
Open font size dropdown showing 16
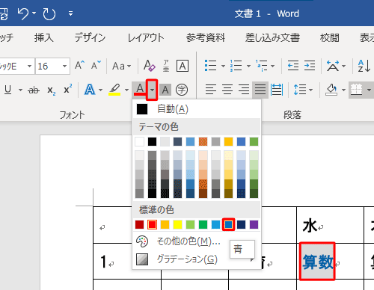64,66
